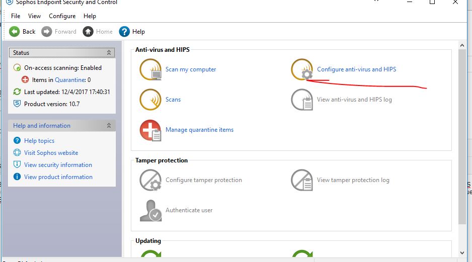Maximize the Sophos window
The width and height of the screenshot is (472, 262).
point(432,2)
